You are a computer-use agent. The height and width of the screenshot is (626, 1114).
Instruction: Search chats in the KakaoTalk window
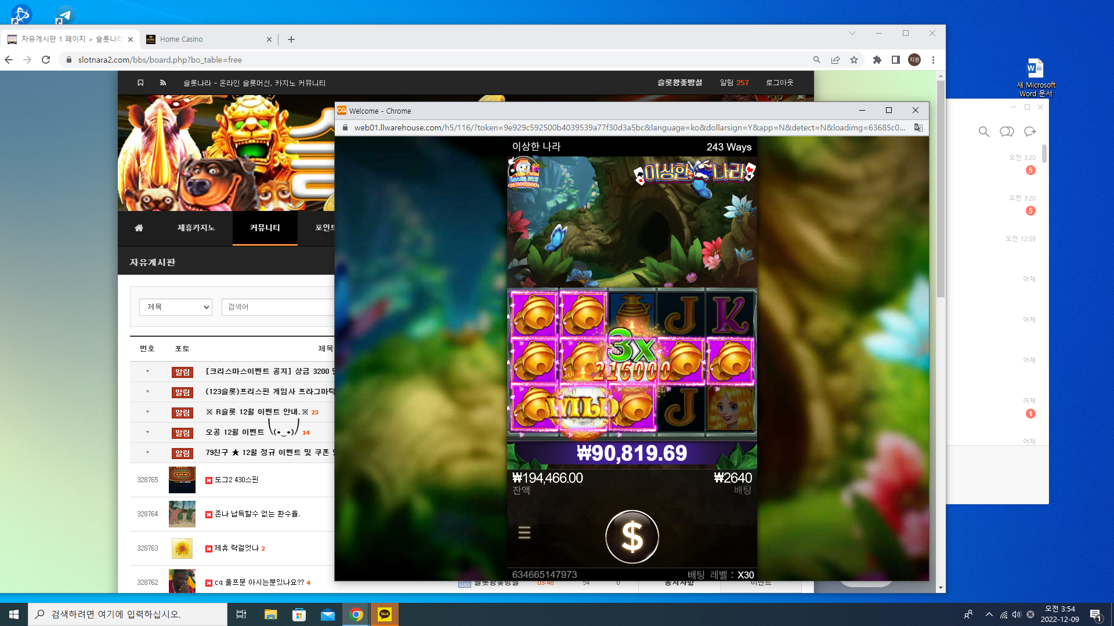click(x=984, y=132)
